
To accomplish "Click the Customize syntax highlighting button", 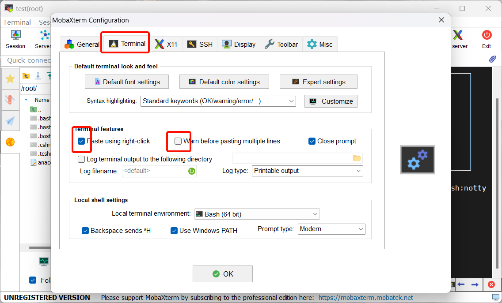I will 331,101.
